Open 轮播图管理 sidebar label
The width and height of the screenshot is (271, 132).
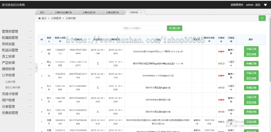tap(10, 37)
